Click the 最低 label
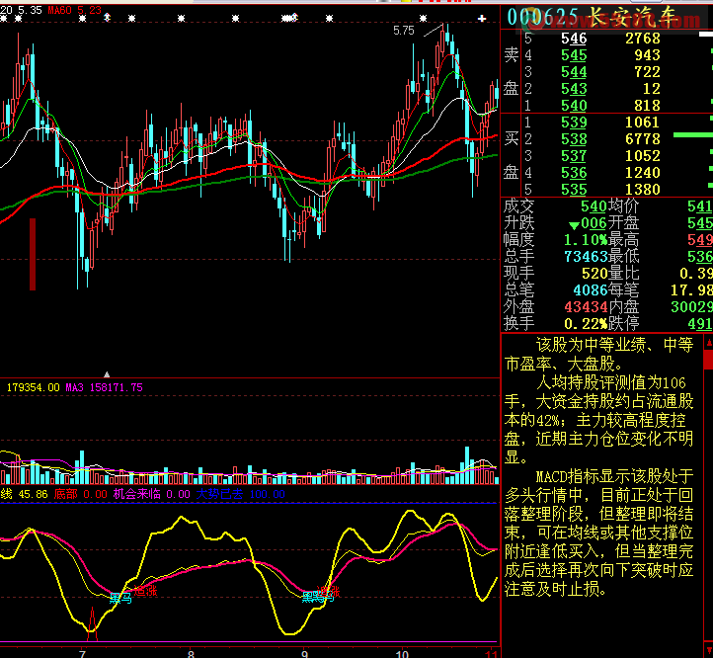This screenshot has width=713, height=658. point(623,257)
